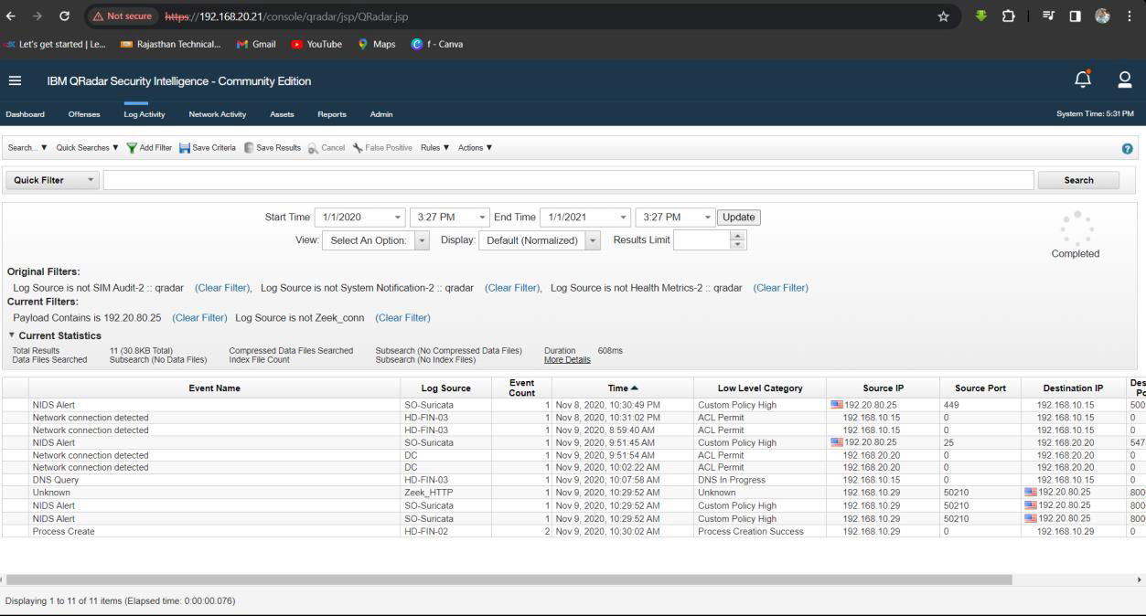Viewport: 1146px width, 616px height.
Task: Click the Save Criteria disk icon
Action: [185, 148]
